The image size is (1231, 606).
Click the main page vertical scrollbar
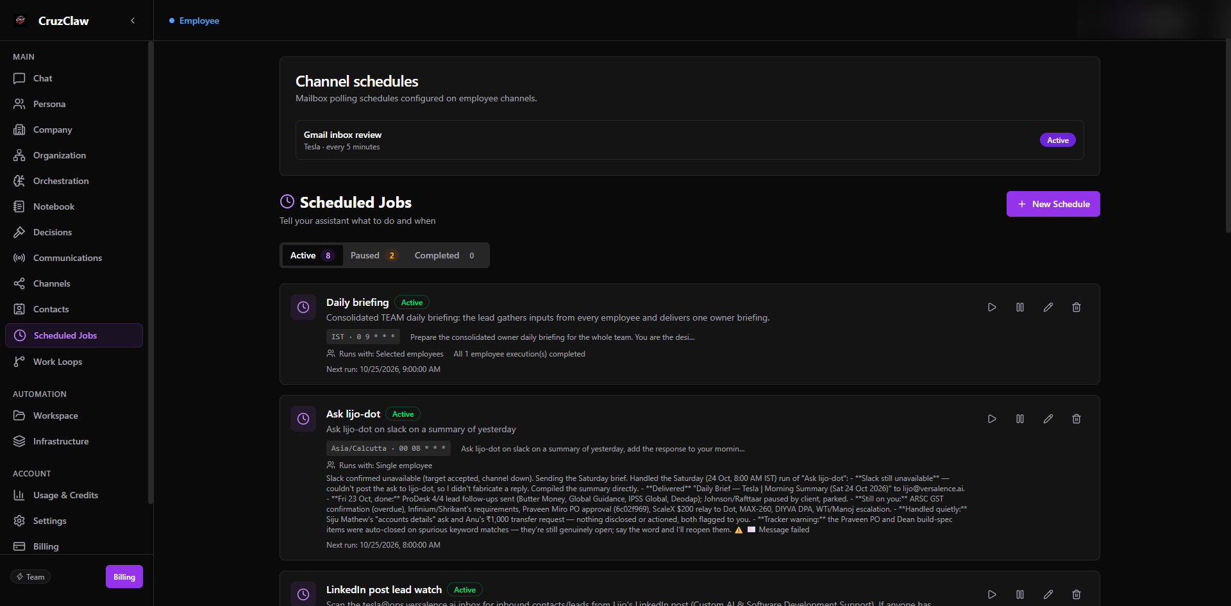click(1228, 136)
